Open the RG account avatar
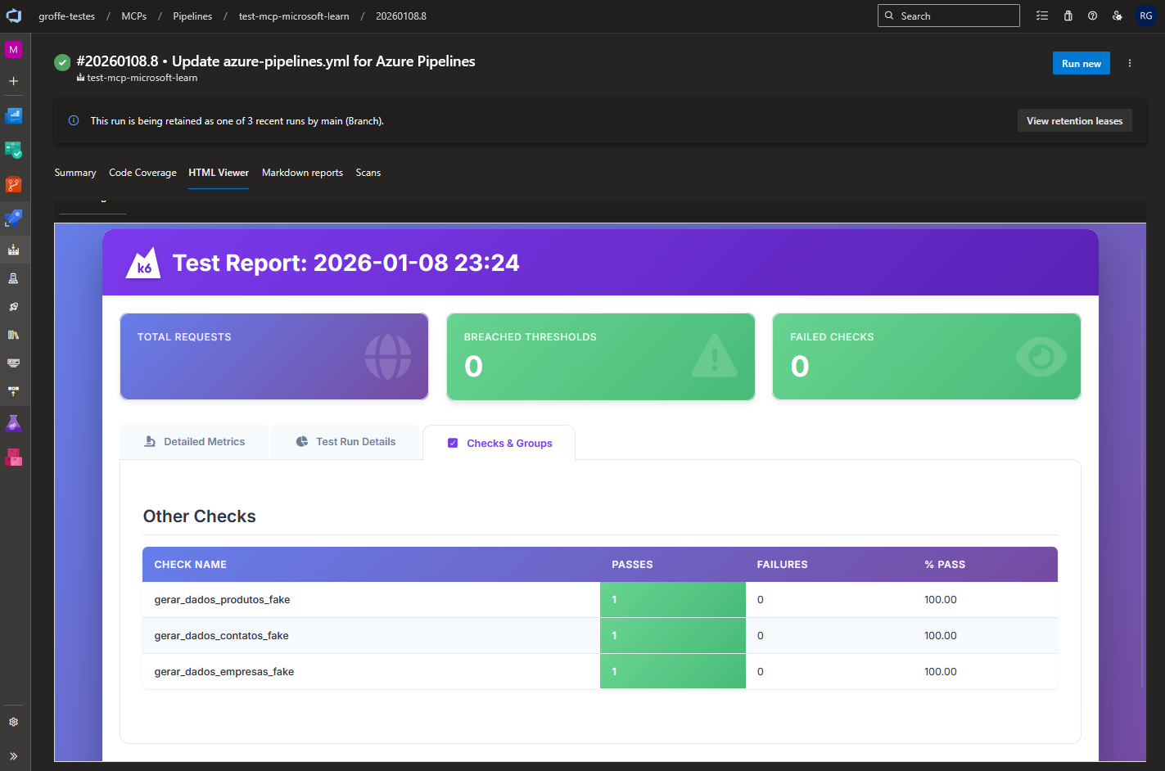This screenshot has height=771, width=1165. [x=1146, y=16]
